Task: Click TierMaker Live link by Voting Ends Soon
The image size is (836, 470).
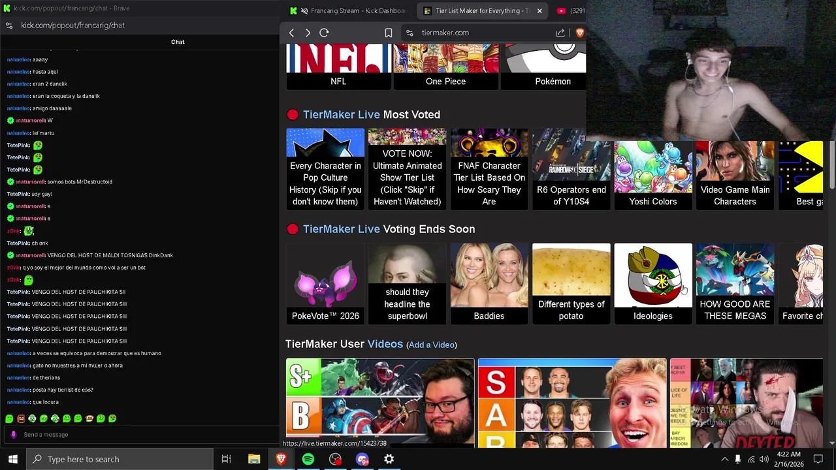Action: (x=341, y=229)
